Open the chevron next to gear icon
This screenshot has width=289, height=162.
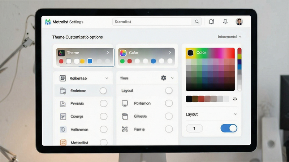pos(172,78)
